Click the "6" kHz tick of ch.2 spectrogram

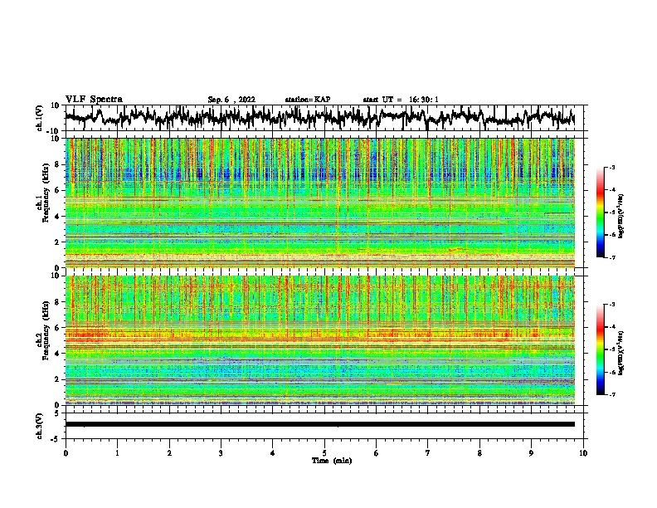[57, 328]
